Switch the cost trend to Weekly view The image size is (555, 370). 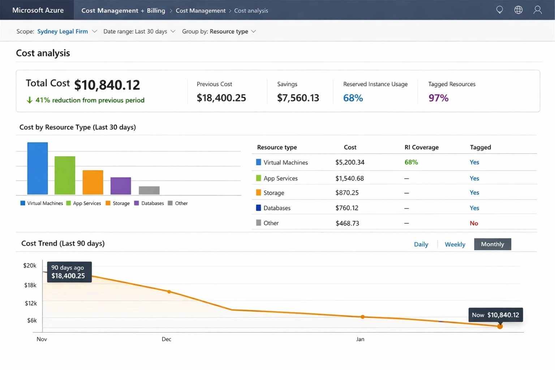tap(455, 244)
